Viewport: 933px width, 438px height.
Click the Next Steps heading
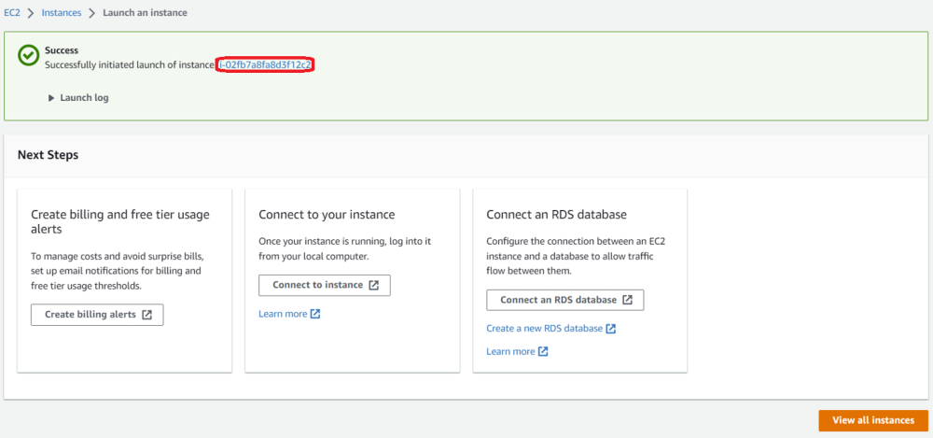(x=49, y=155)
